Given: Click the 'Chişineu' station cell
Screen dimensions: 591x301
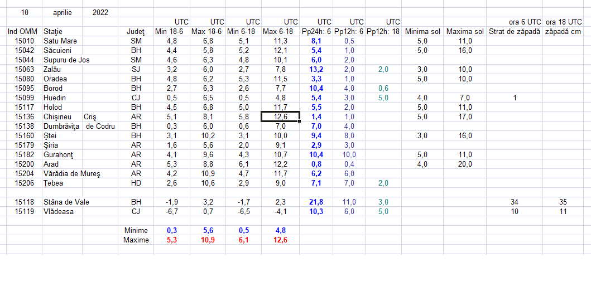Looking at the screenshot, I should 63,117.
